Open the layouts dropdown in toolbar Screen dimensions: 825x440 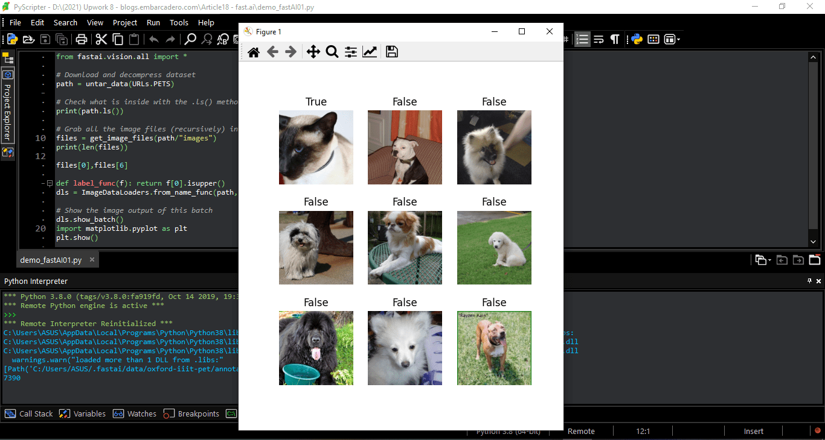pyautogui.click(x=672, y=39)
